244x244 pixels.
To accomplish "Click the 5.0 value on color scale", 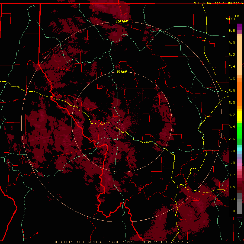I will 232,103.
